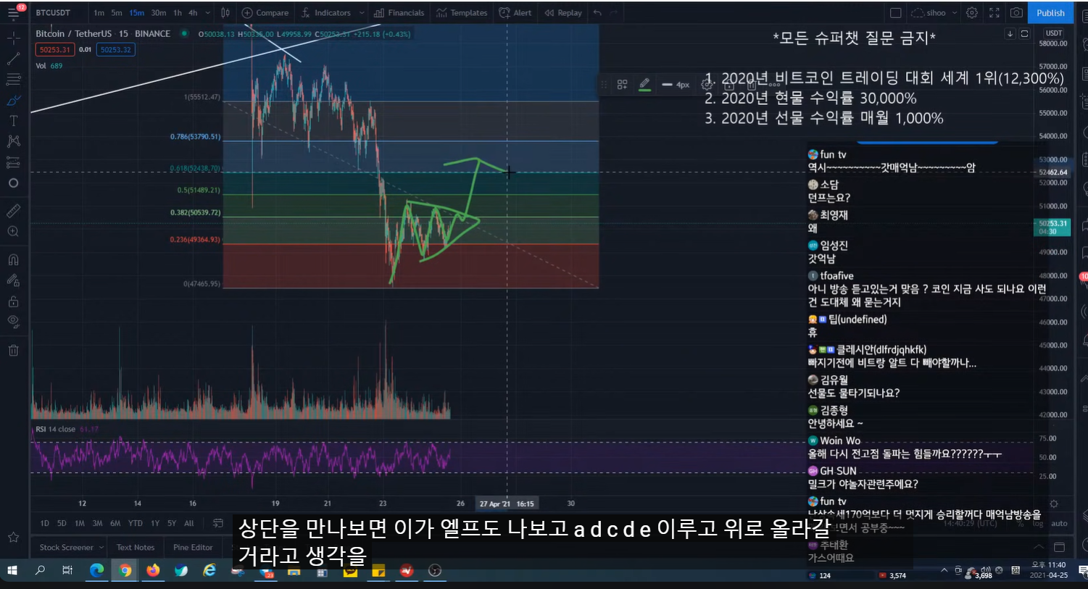This screenshot has width=1088, height=589.
Task: Switch to the 4h timeframe
Action: (x=193, y=13)
